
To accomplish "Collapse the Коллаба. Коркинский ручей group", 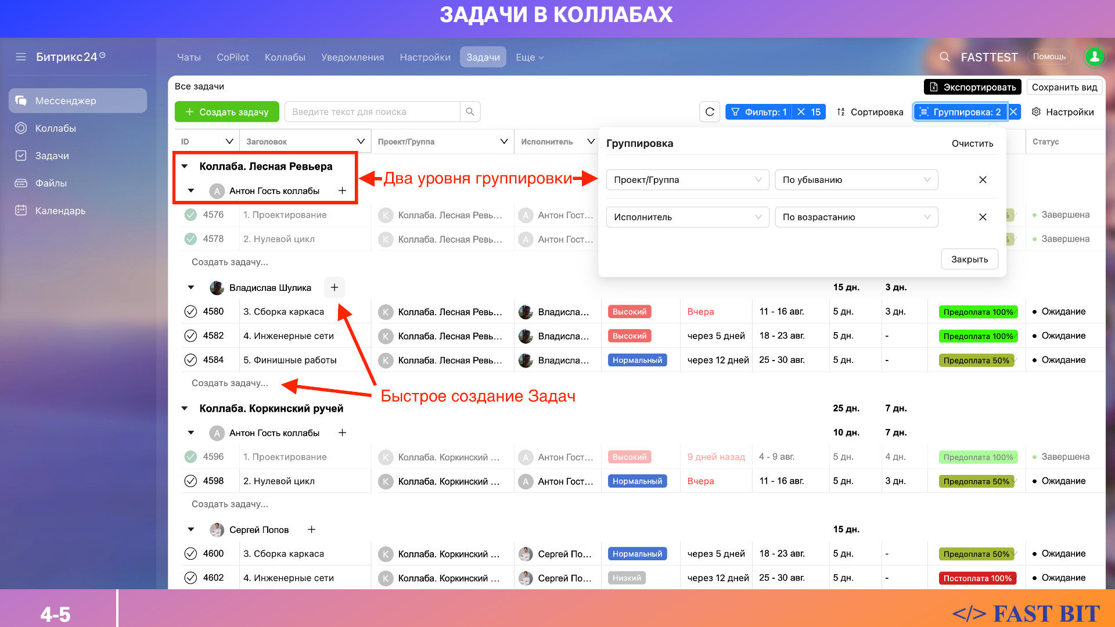I will [x=185, y=409].
